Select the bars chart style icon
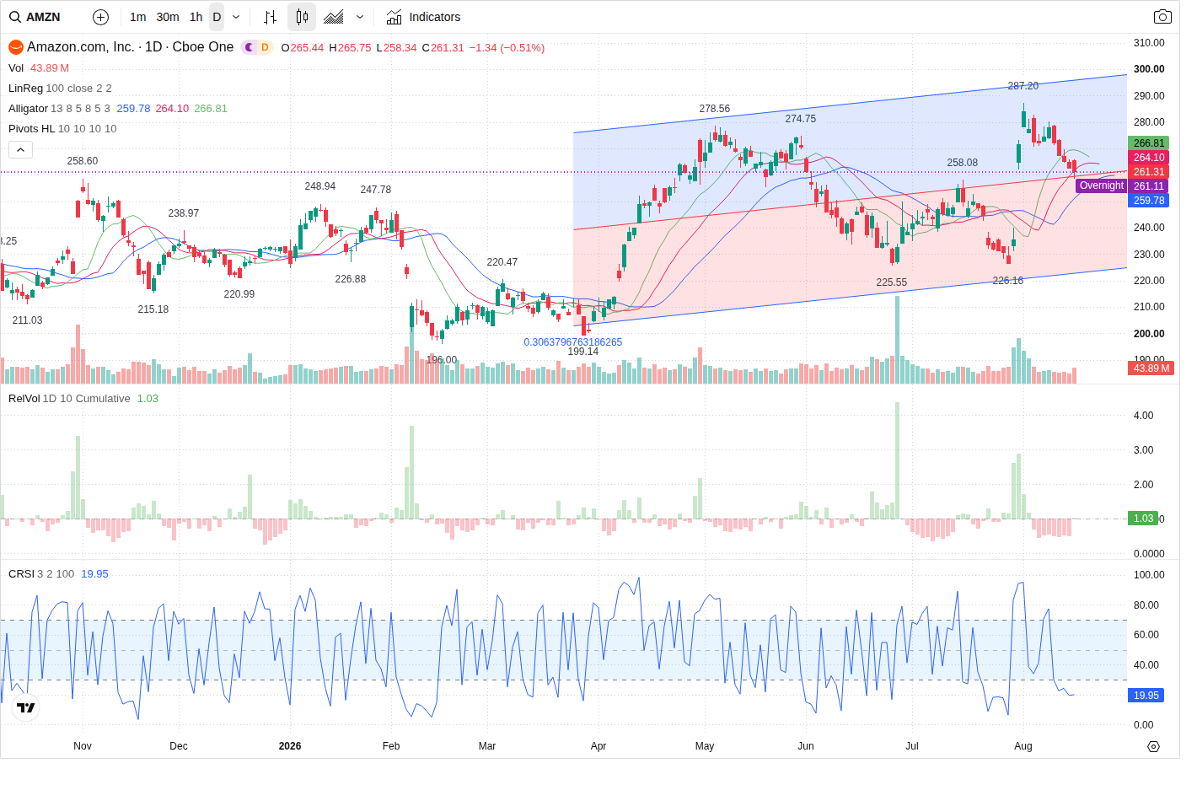 coord(270,17)
